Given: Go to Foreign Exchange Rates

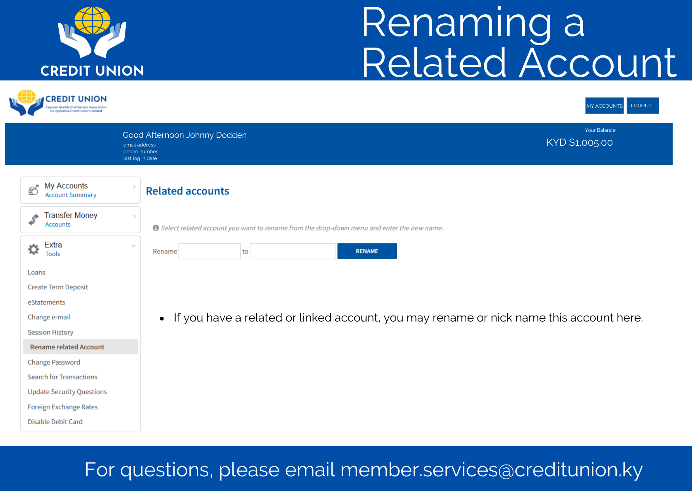Looking at the screenshot, I should [63, 407].
